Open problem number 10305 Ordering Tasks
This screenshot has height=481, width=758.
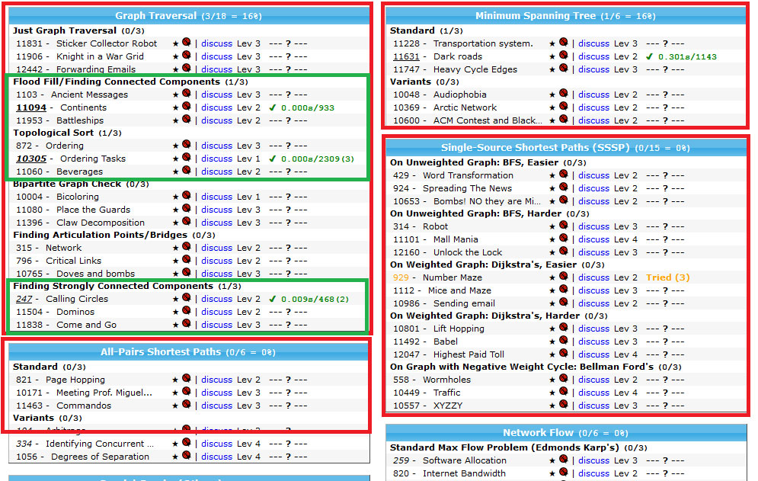pos(31,159)
